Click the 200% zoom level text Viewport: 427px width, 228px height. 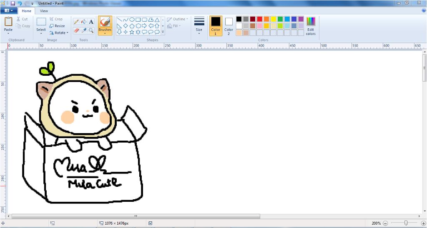(x=376, y=223)
